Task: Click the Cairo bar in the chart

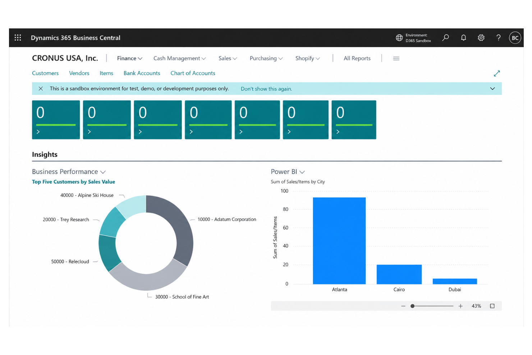Action: 399,274
